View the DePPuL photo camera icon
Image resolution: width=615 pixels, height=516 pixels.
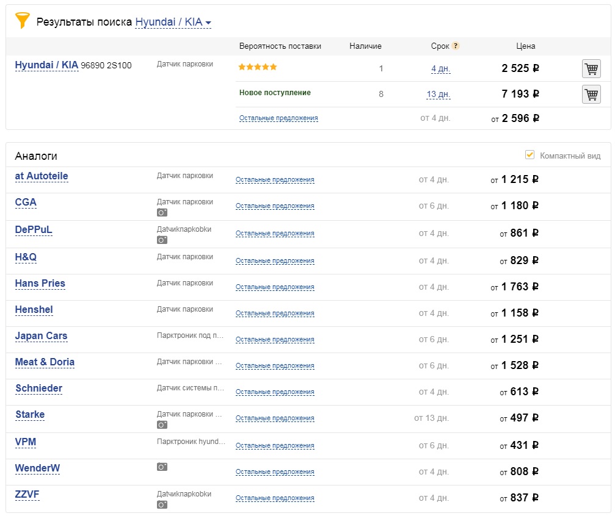(x=162, y=240)
